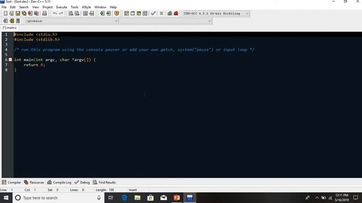
Task: Open File Explorer from the taskbar
Action: pos(137,198)
